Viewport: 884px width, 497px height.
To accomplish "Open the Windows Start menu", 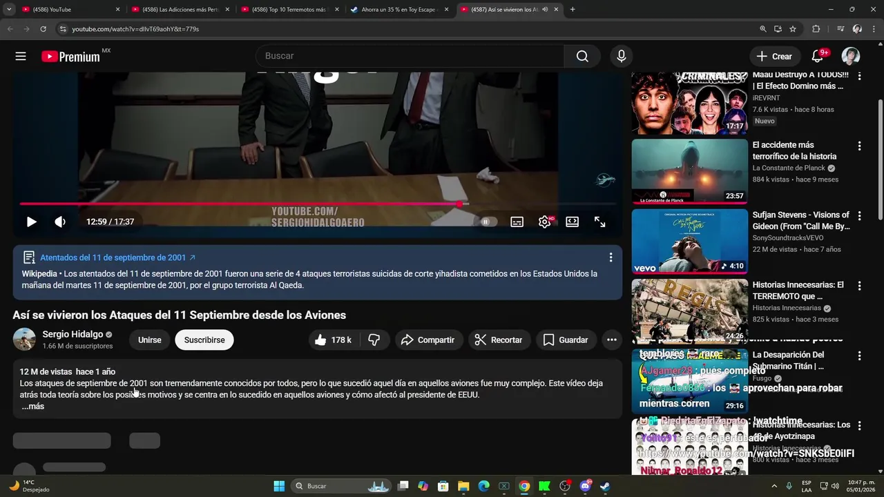I will tap(279, 486).
